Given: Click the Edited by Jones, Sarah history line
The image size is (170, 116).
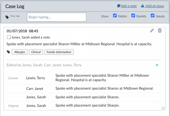Looking at the screenshot, I should click(x=44, y=65).
